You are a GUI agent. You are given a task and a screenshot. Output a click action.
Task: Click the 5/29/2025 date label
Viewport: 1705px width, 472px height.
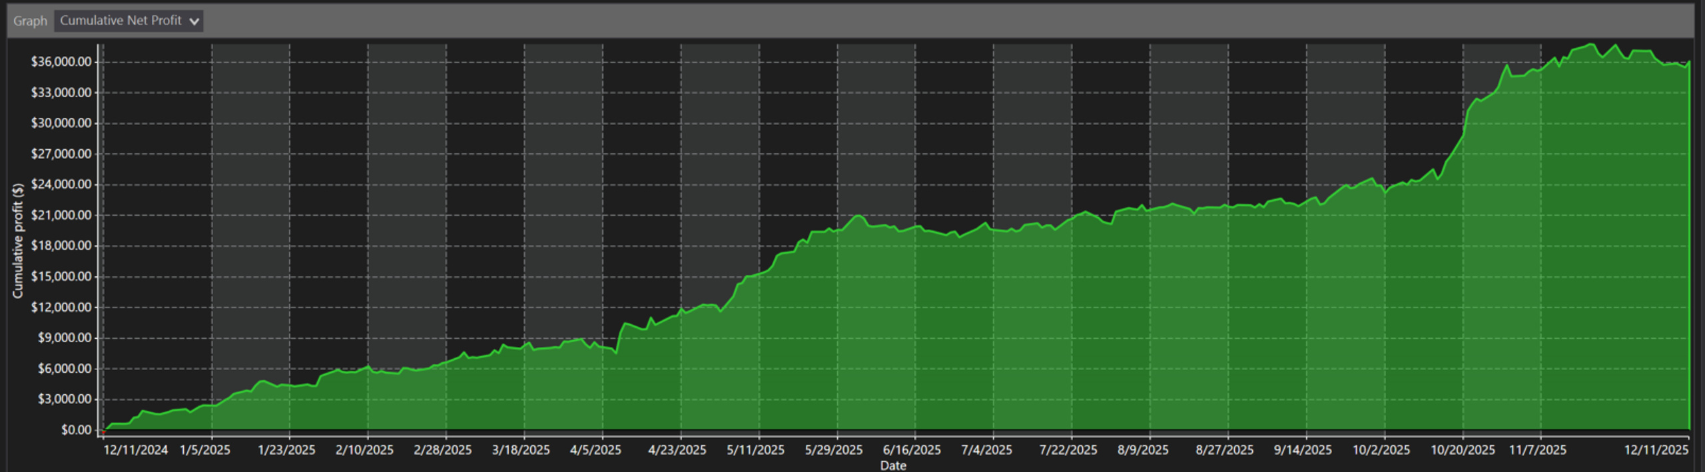pos(834,450)
